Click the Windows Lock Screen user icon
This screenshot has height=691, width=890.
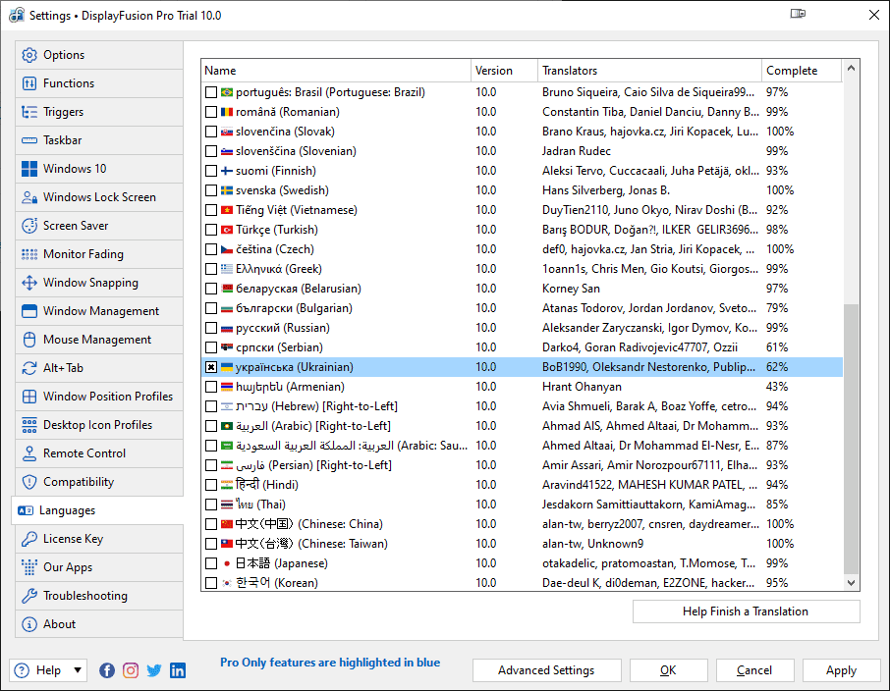coord(28,197)
